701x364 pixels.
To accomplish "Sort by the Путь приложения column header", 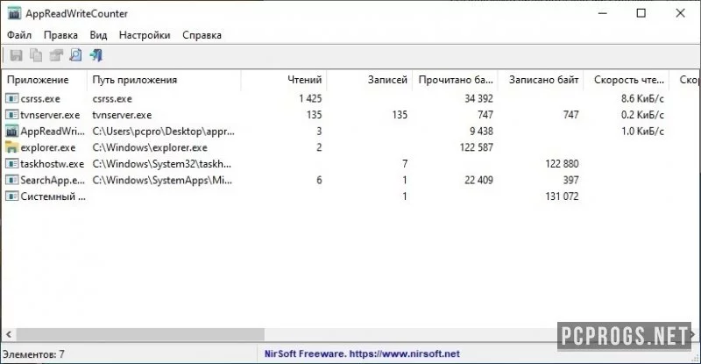I will click(164, 80).
